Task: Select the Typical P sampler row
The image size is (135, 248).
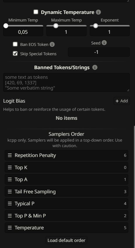Action: (66, 204)
